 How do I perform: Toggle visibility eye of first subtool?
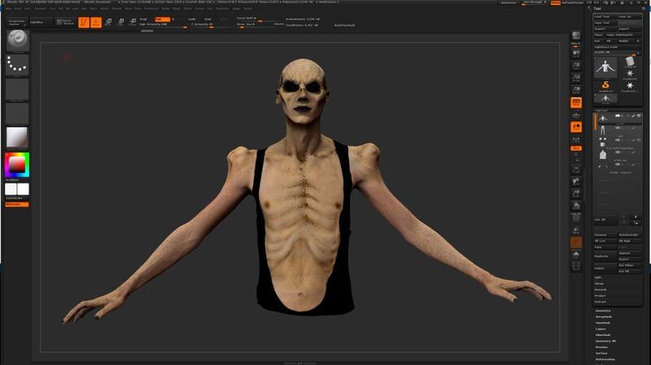639,115
